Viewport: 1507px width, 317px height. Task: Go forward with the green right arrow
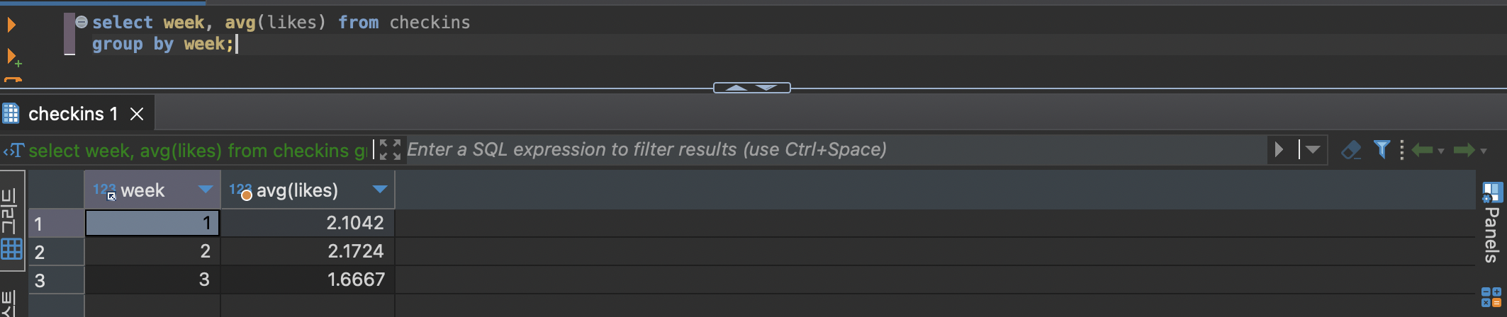(1464, 149)
